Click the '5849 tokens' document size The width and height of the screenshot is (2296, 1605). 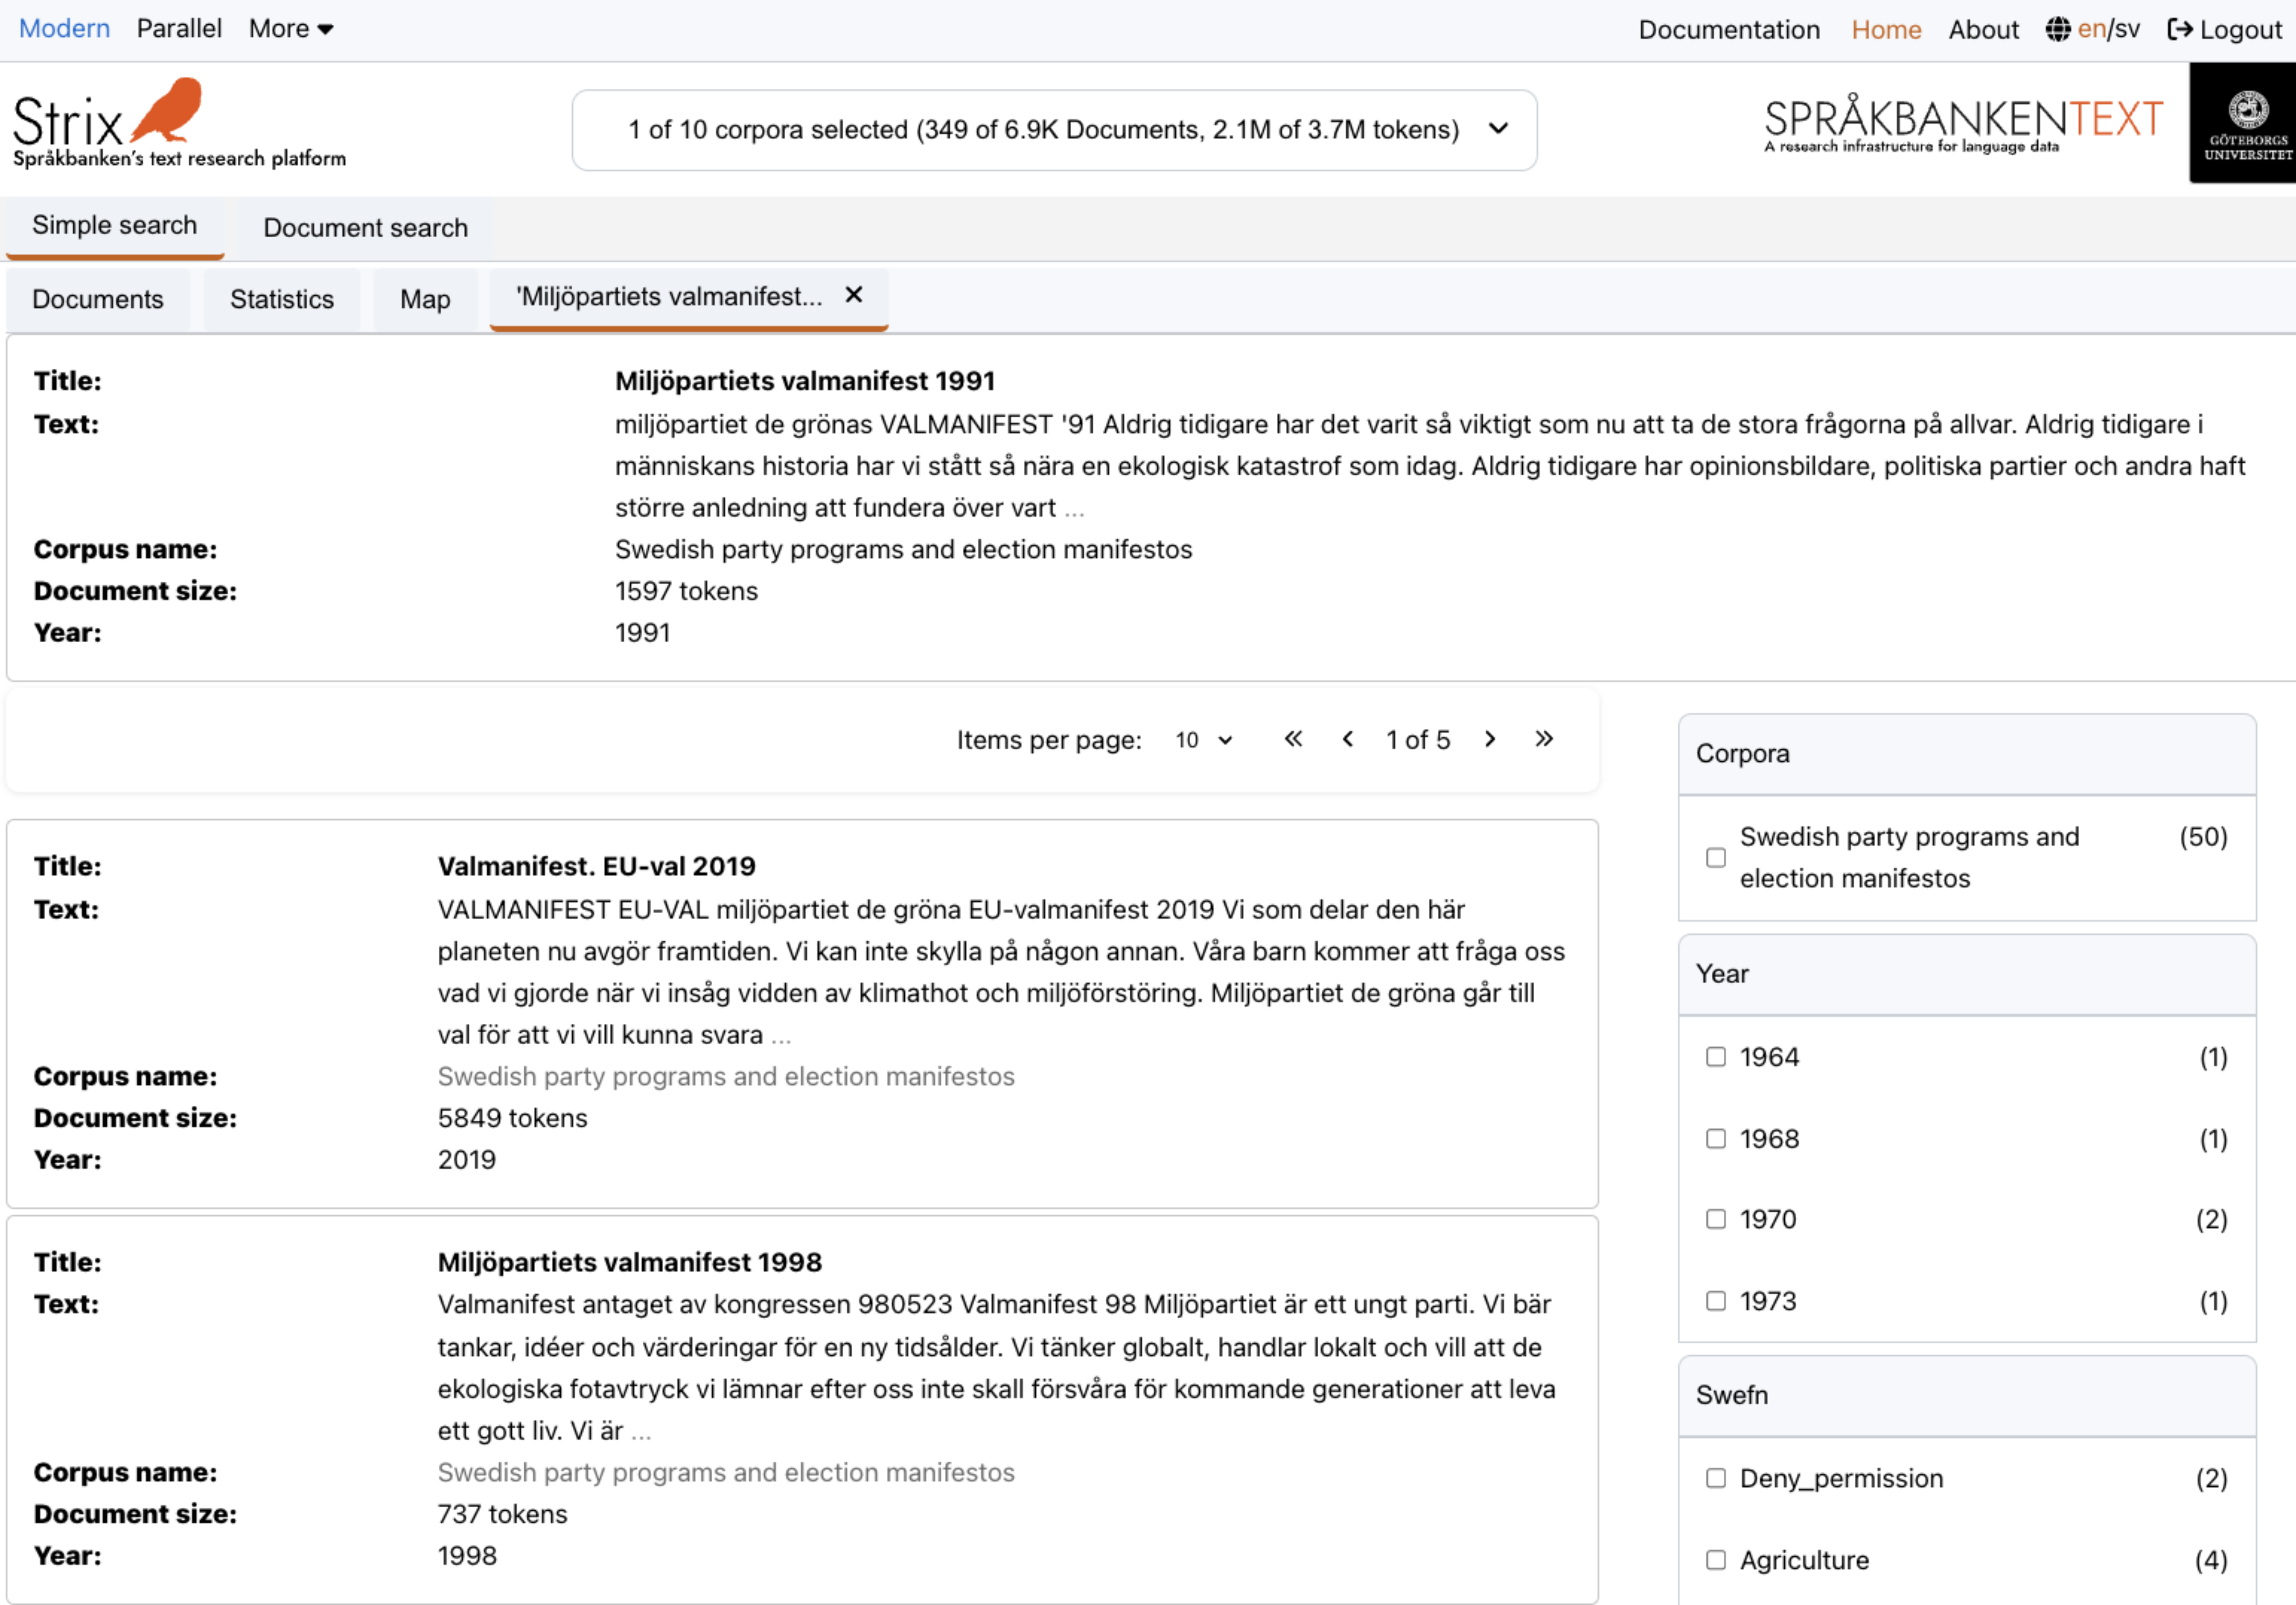pos(512,1118)
